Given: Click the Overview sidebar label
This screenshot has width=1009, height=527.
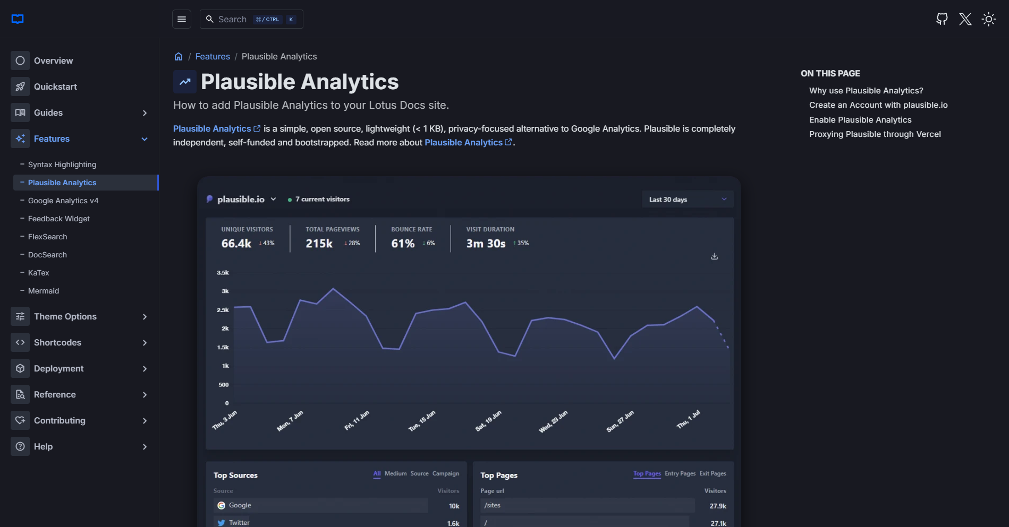Looking at the screenshot, I should pos(54,61).
